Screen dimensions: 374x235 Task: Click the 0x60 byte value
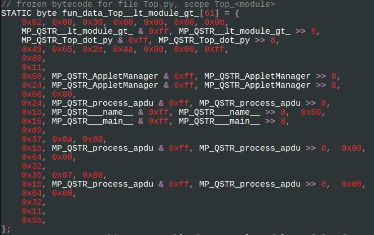[x=32, y=94]
